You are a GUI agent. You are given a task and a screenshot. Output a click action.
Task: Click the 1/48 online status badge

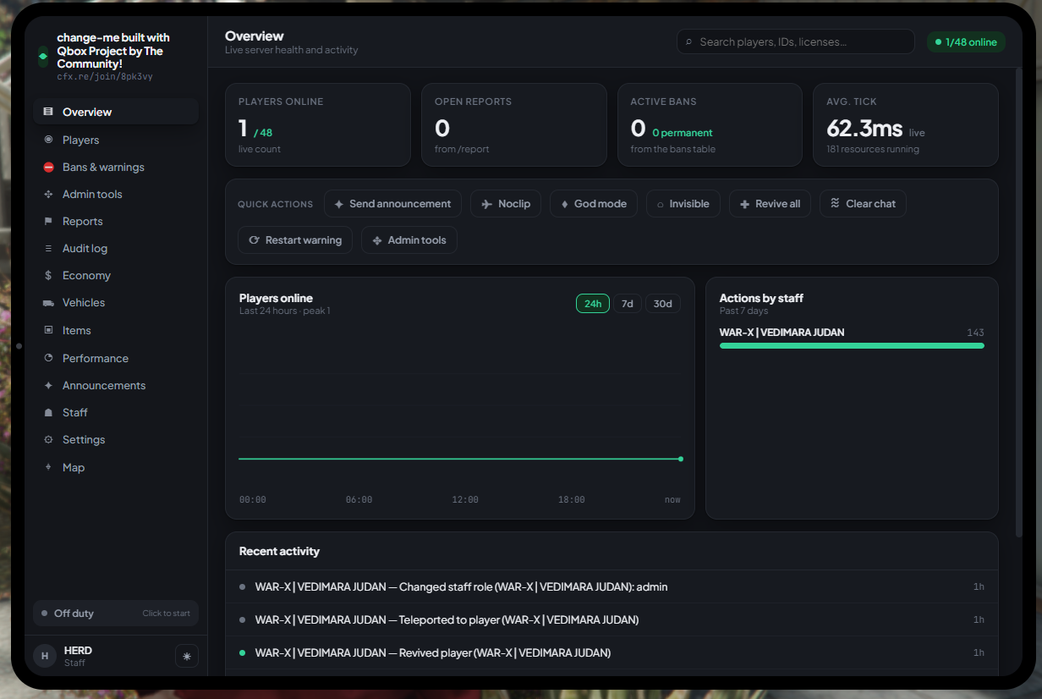[x=966, y=41]
